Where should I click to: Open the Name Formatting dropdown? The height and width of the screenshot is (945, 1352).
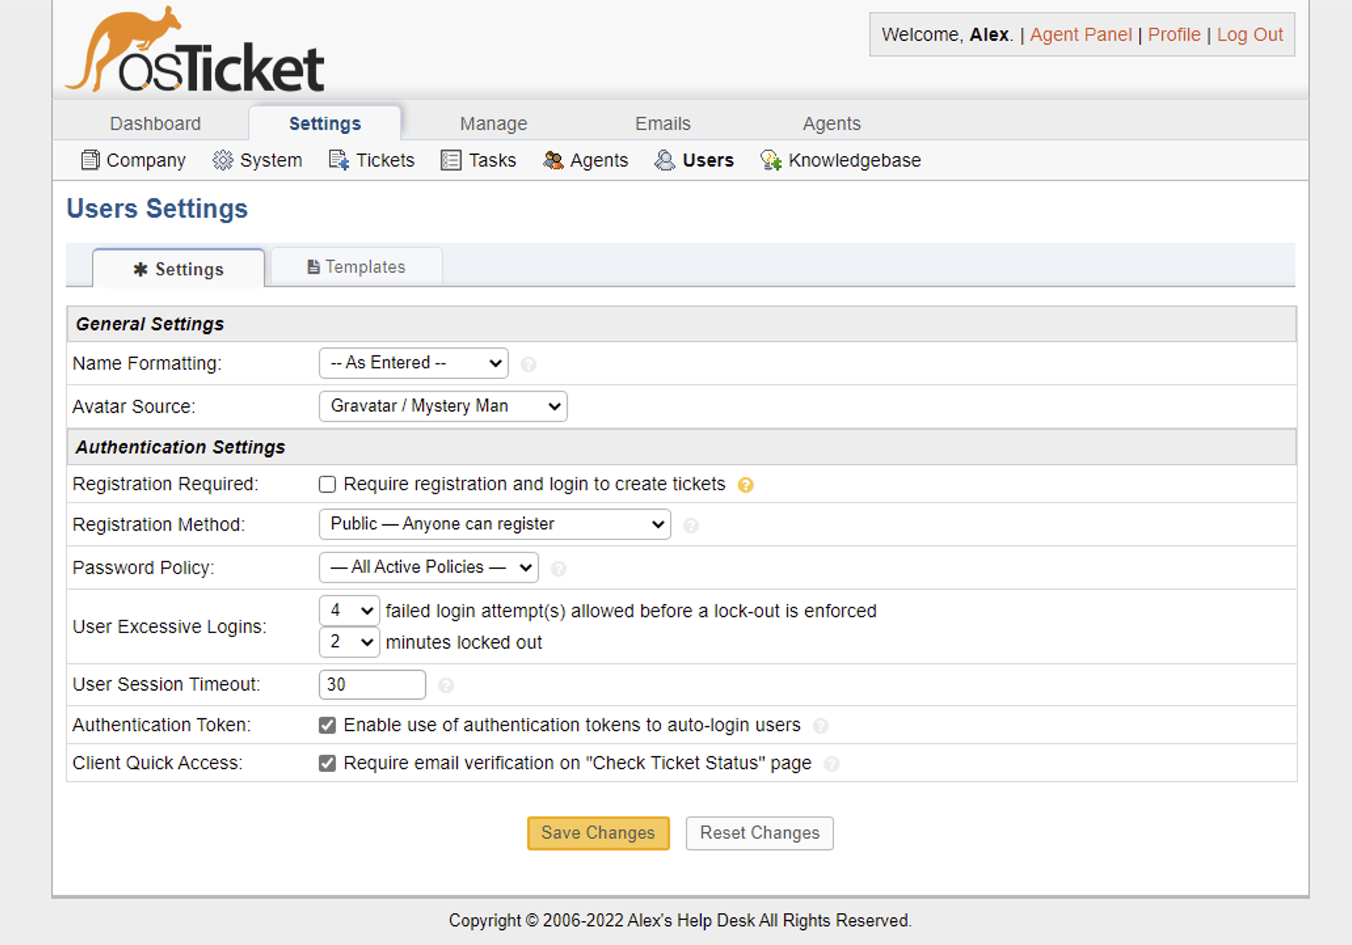pos(414,363)
